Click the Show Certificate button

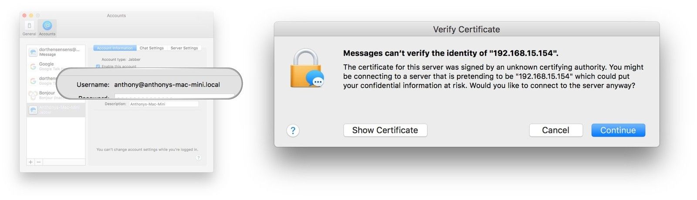(x=385, y=130)
